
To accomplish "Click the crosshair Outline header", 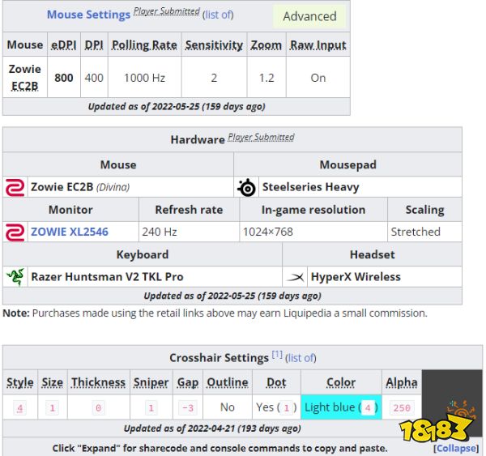I will tap(227, 382).
